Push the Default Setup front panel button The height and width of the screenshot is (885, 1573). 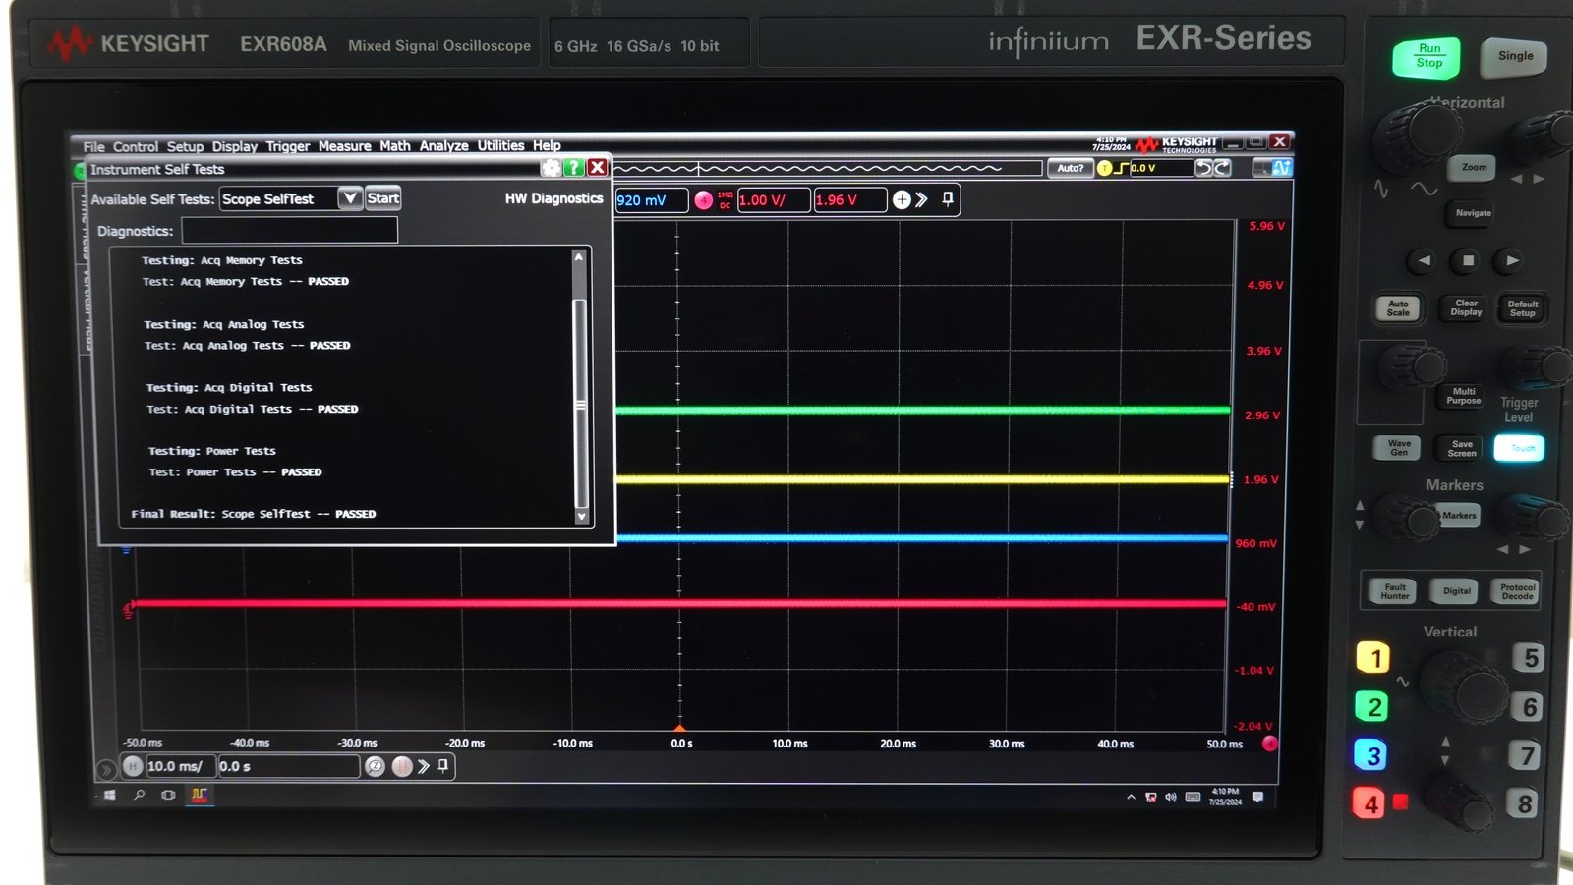[x=1522, y=308]
